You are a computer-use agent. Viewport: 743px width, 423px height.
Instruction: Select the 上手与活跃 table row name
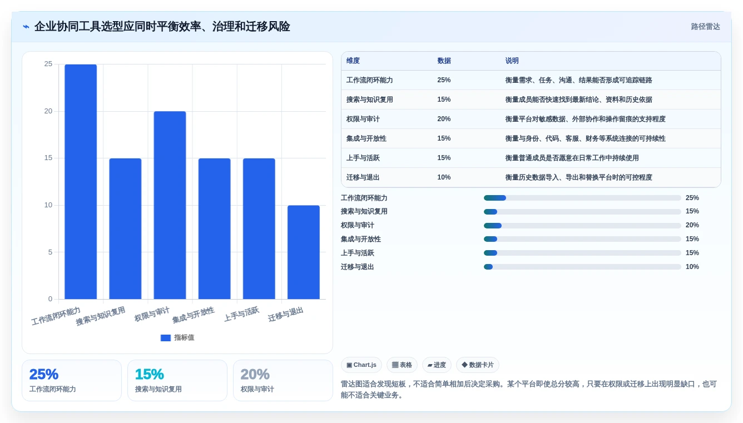pyautogui.click(x=363, y=158)
